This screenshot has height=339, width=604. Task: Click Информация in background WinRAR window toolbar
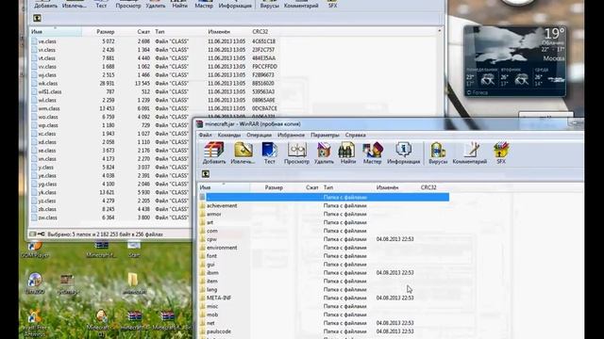[235, 5]
